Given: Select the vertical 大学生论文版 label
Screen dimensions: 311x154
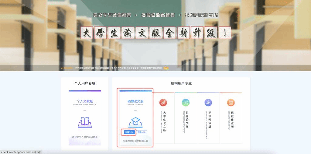Looking at the screenshot, I should click(x=164, y=121).
